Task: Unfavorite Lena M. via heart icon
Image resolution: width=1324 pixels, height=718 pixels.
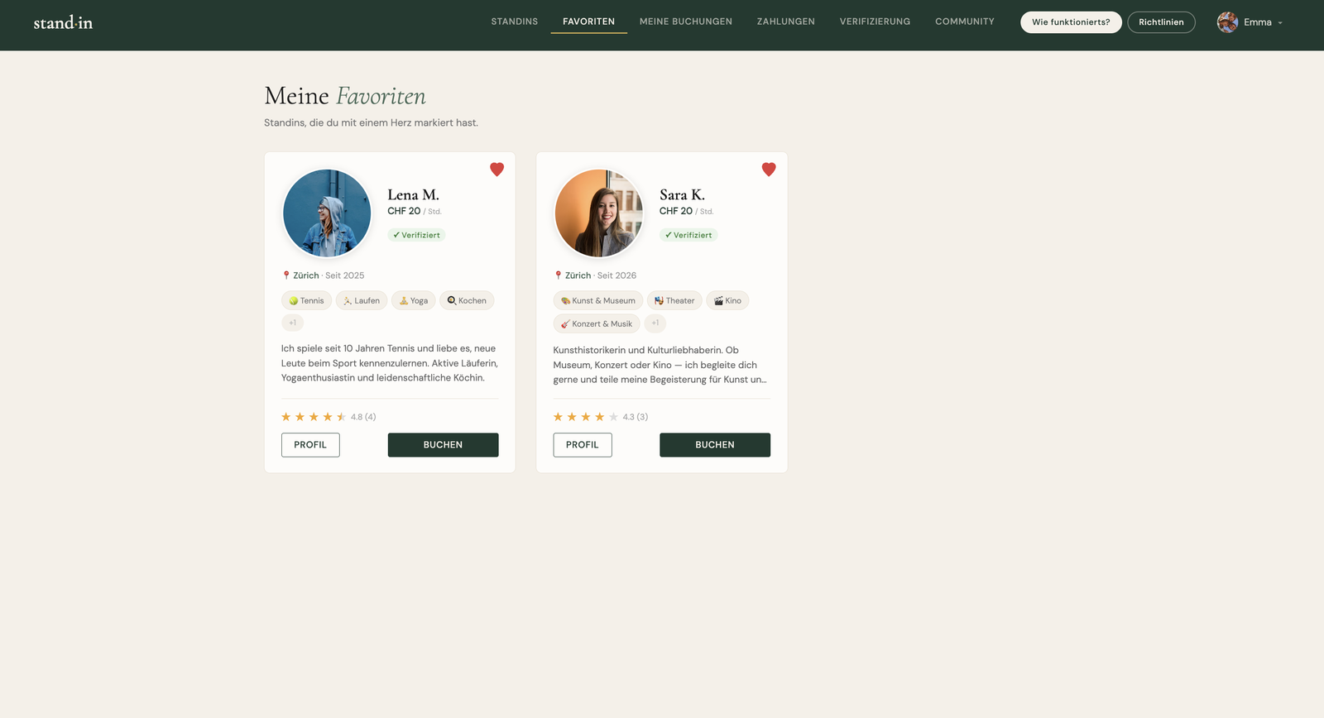Action: (496, 170)
